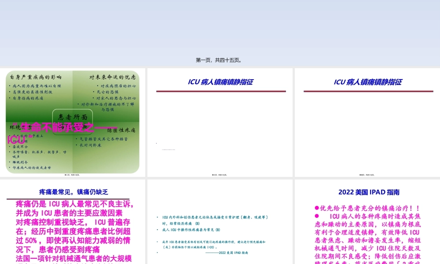This screenshot has width=440, height=264.
Task: Click the line 住院期间不良感受；降低创伤后应激
Action: tap(367, 256)
